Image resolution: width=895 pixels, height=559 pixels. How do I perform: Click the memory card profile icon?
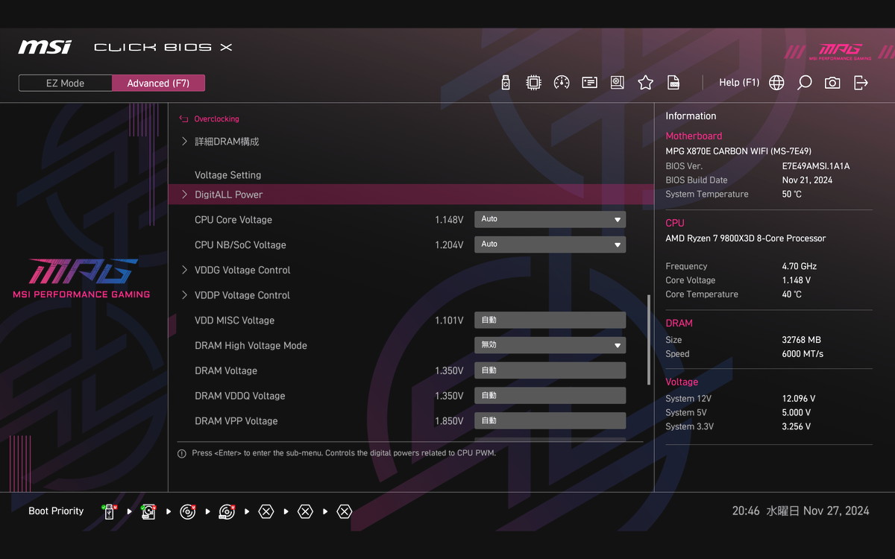click(589, 83)
